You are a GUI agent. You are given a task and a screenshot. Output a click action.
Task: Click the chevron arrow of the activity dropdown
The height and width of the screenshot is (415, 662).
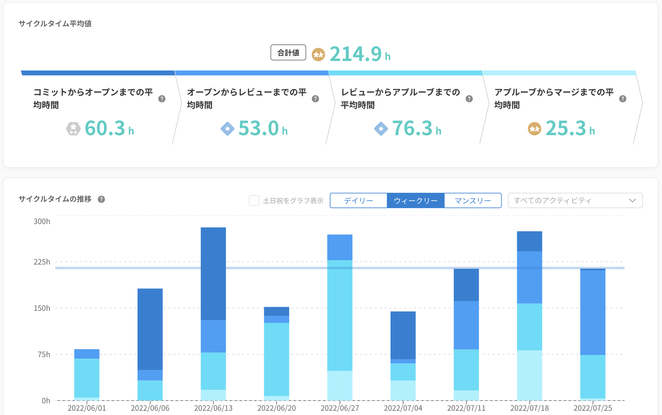pos(632,200)
